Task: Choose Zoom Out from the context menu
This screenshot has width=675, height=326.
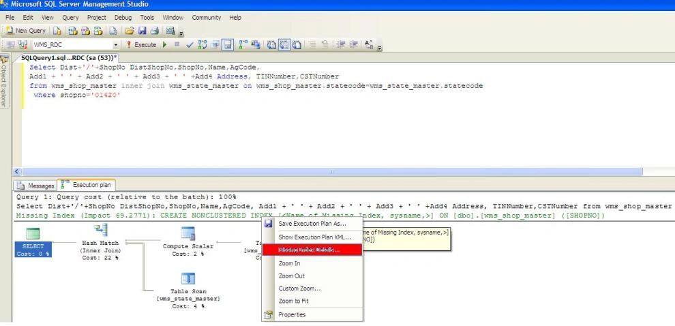Action: [312, 276]
